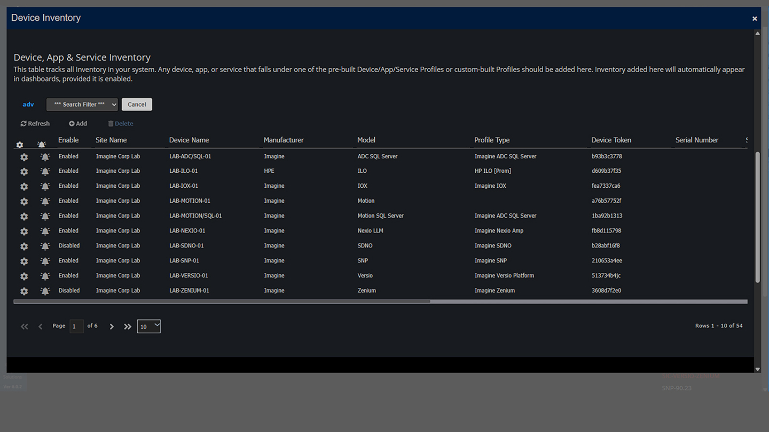Click alarm bell icon for LAB-MOTION/SQL-01

tap(45, 217)
